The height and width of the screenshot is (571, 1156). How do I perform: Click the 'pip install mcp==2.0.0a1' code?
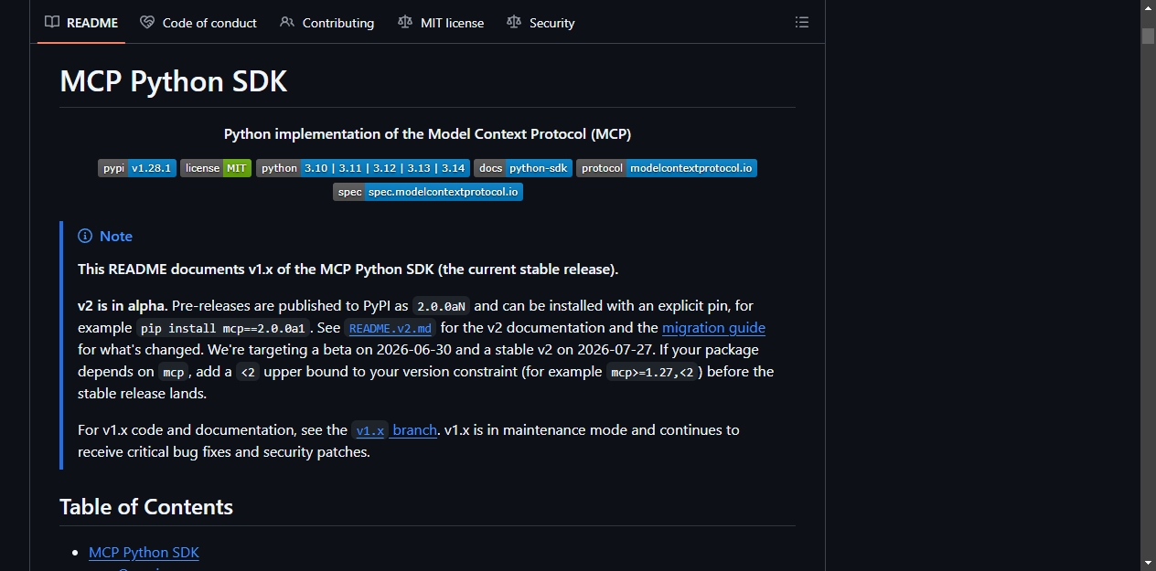coord(223,328)
